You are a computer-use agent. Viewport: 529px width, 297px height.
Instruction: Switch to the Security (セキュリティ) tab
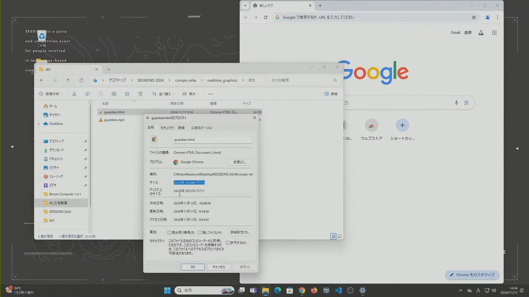[168, 128]
